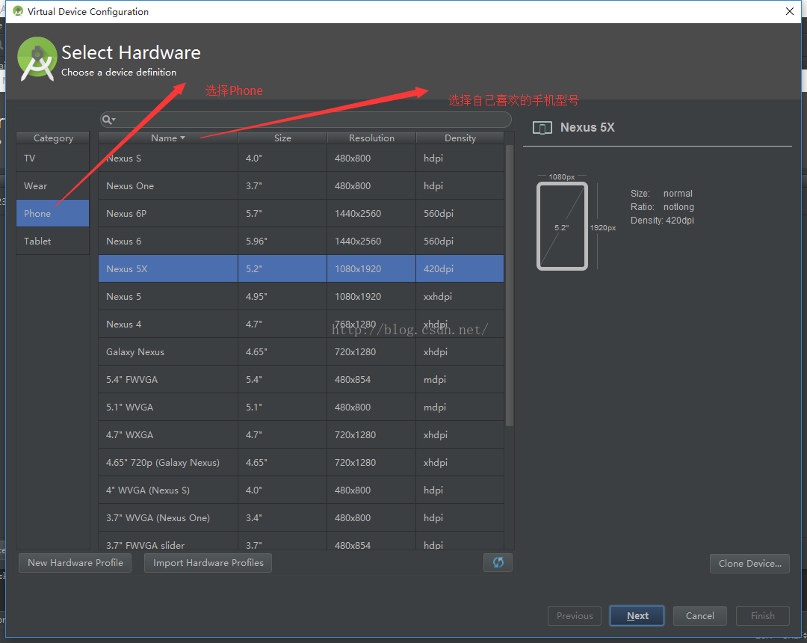Click the Nexus 5X device preview icon
The width and height of the screenshot is (807, 643).
(542, 128)
